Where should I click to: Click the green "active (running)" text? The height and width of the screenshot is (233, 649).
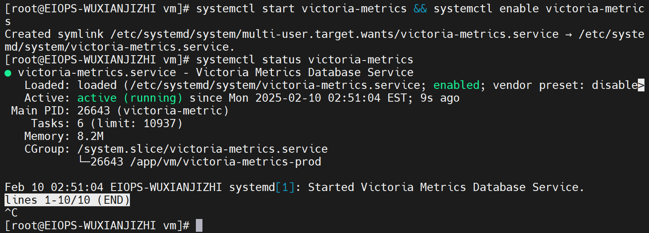[x=129, y=98]
